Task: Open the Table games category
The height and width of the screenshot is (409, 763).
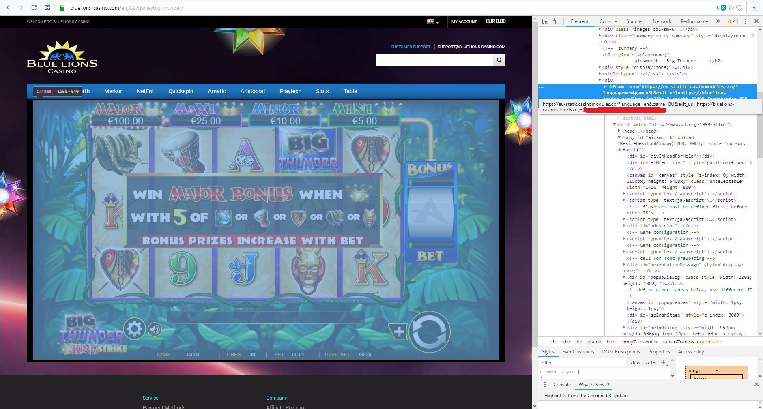Action: (x=350, y=91)
